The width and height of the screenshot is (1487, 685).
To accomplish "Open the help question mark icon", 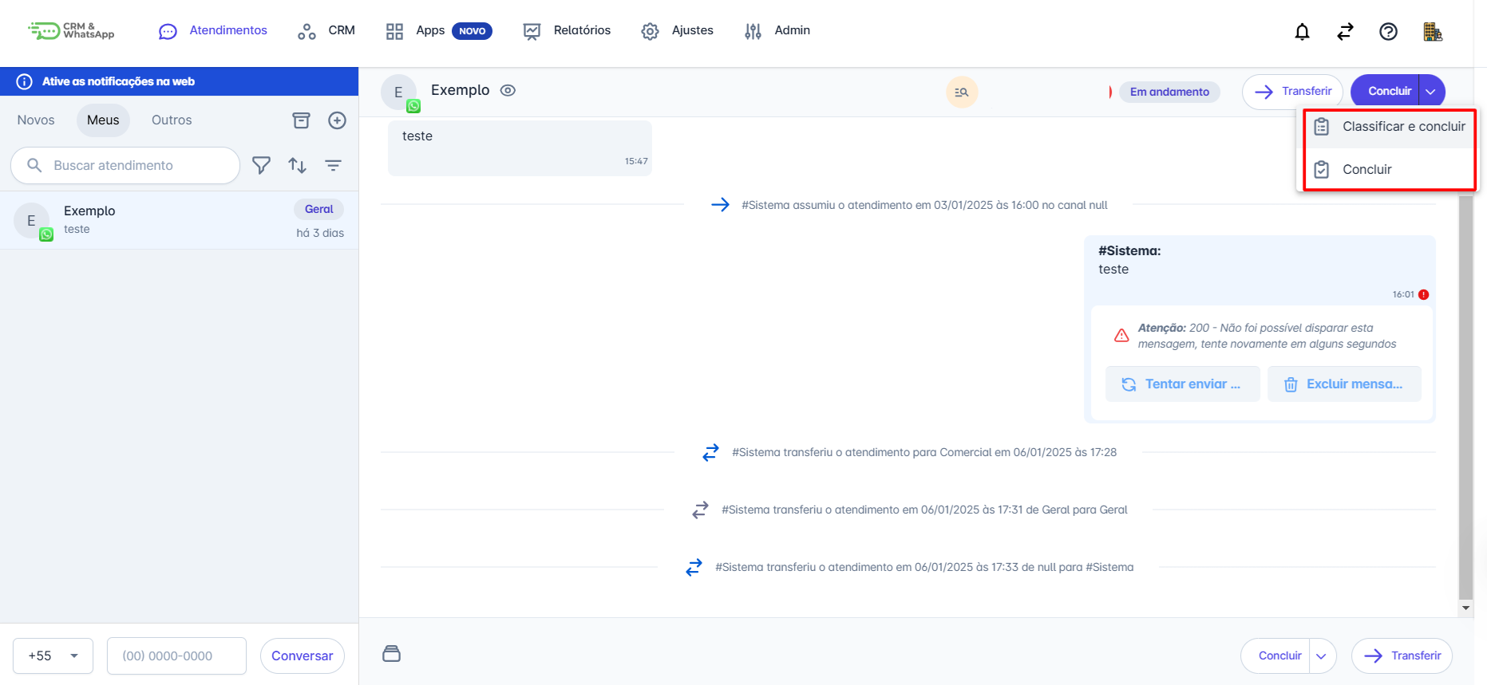I will point(1388,31).
